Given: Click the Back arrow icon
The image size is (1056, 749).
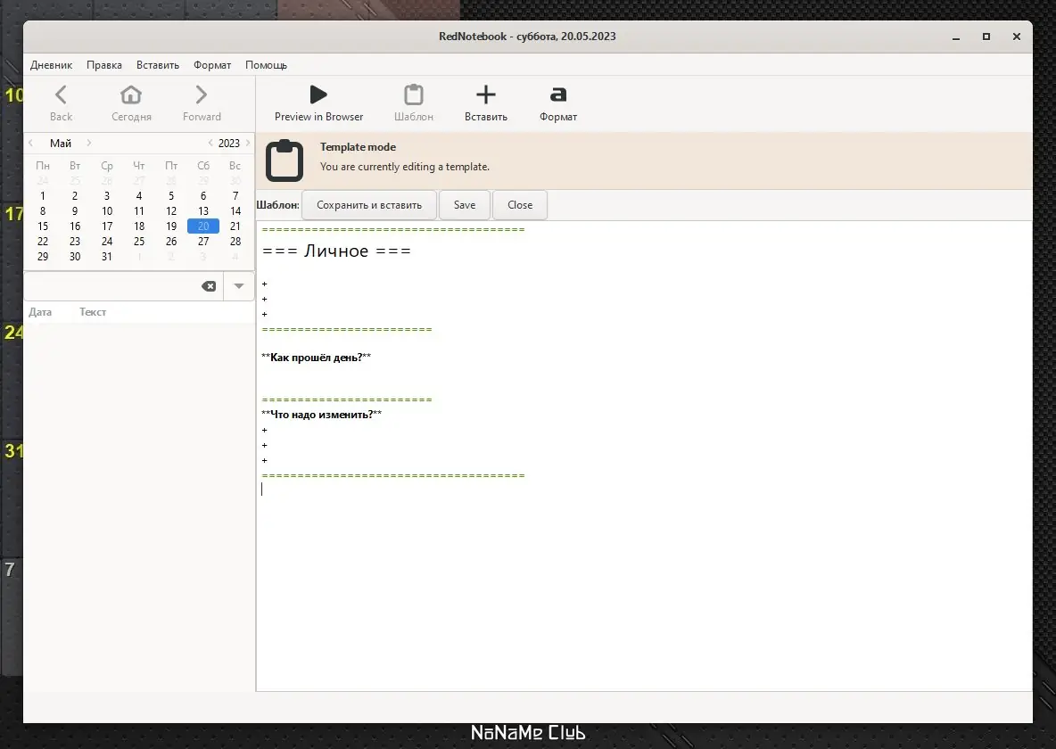Looking at the screenshot, I should point(61,95).
